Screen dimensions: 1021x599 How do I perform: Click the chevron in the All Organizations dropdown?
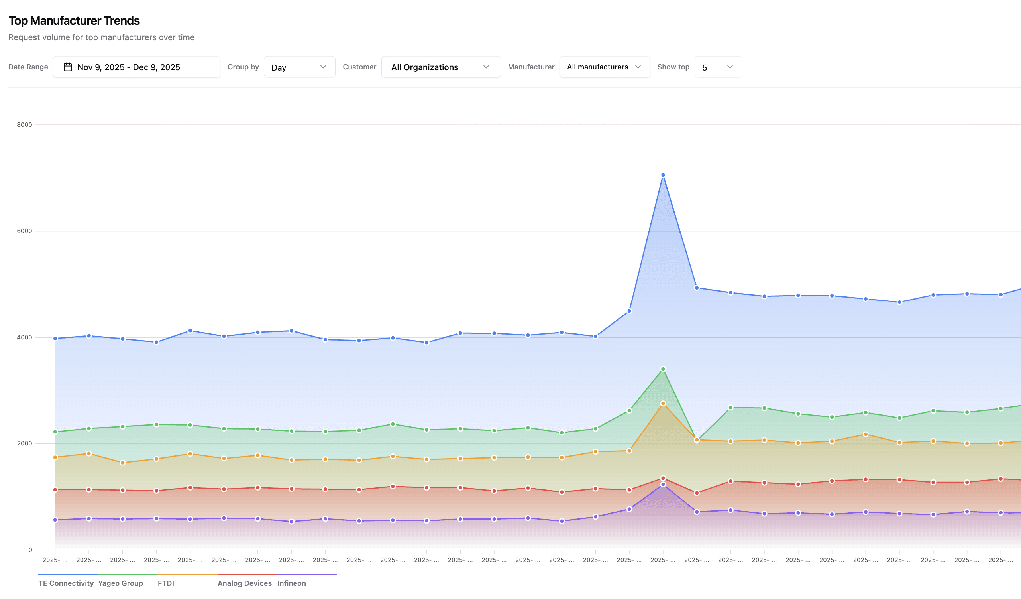(486, 67)
